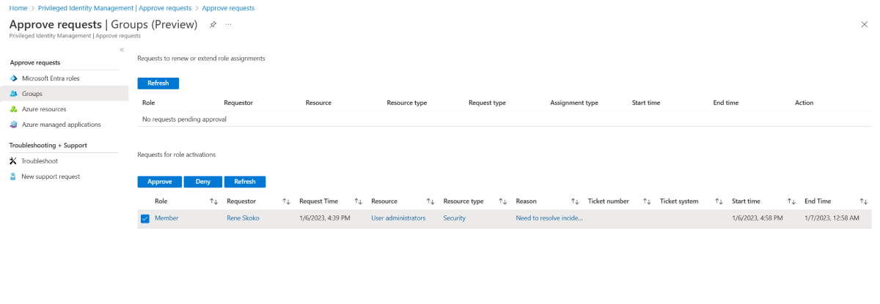Screen dimensions: 880x304
Task: Open the last Approve requests breadcrumb
Action: point(228,8)
